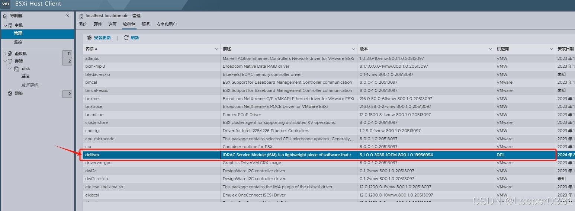This screenshot has width=575, height=211.
Task: Click the localhost.localdomain - 管理 title
Action: [x=113, y=16]
